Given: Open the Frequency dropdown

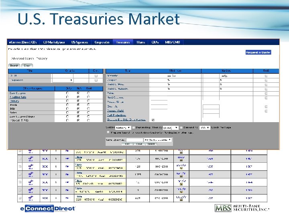Looking at the screenshot, I should [x=63, y=80].
